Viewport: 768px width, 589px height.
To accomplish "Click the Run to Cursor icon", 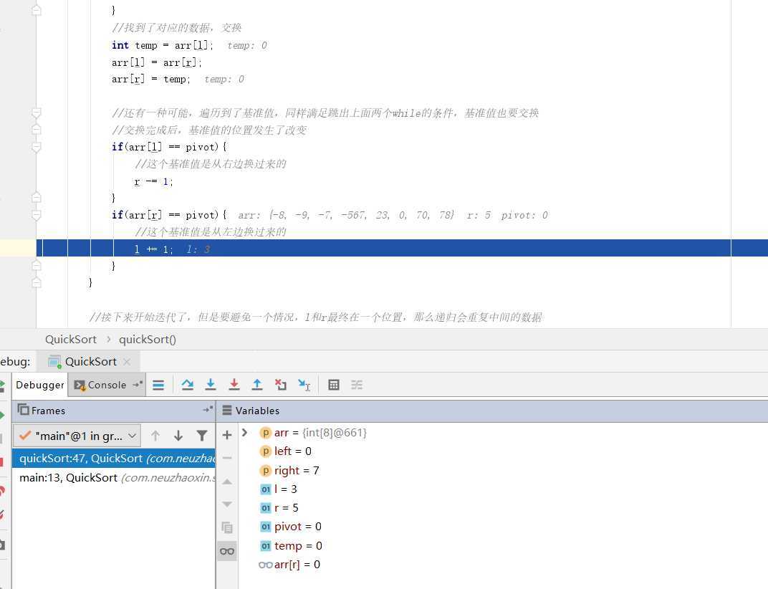I will (304, 386).
